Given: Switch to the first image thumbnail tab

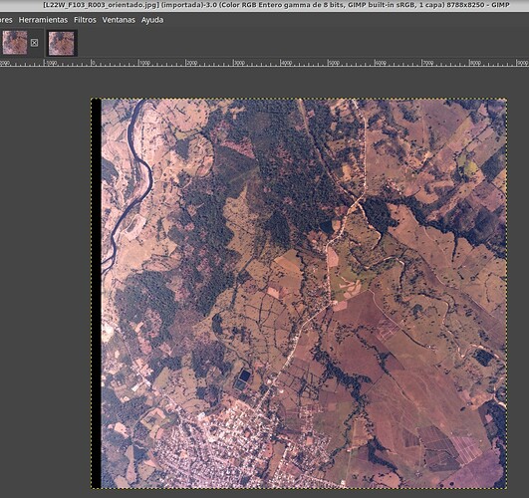Looking at the screenshot, I should pos(15,43).
